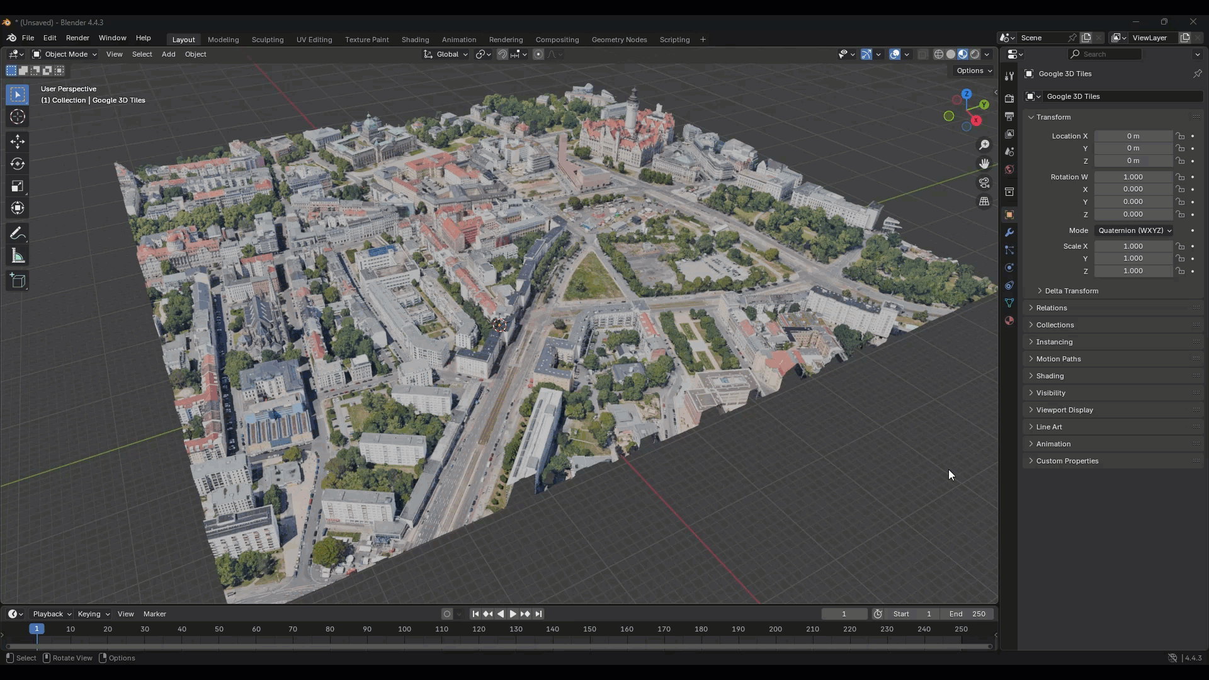Switch to rendered shading
The width and height of the screenshot is (1209, 680).
(x=975, y=54)
